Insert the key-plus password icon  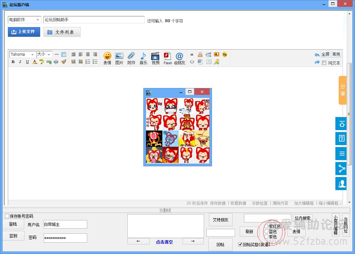(x=217, y=62)
